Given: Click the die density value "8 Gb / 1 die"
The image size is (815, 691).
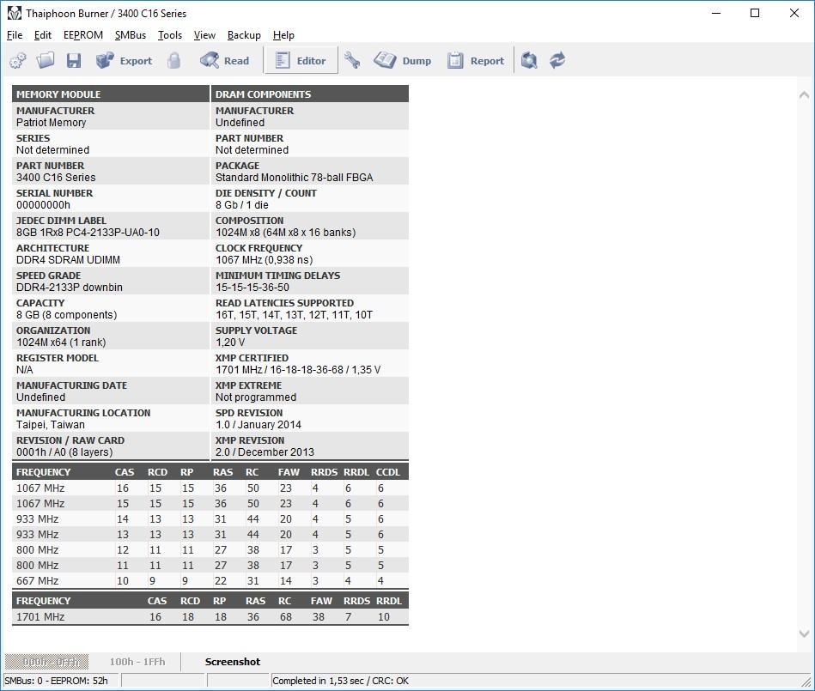Looking at the screenshot, I should click(x=242, y=205).
